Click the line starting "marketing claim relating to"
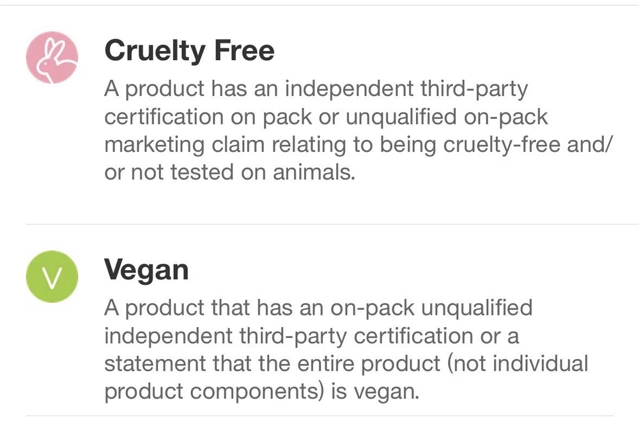The image size is (639, 428). click(x=358, y=145)
